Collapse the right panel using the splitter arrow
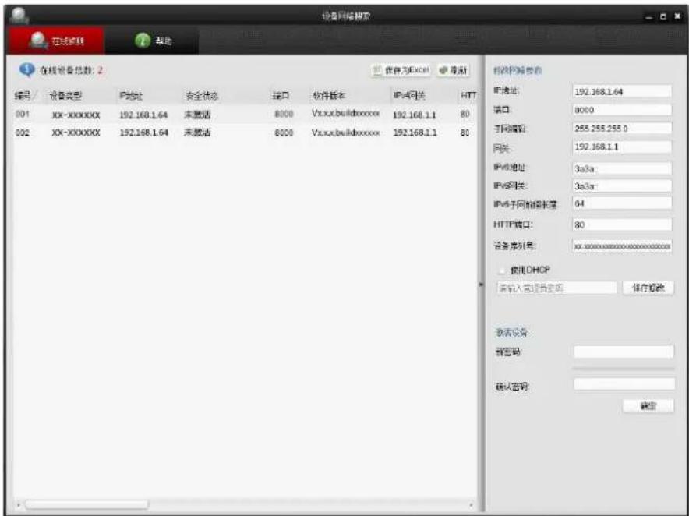 pyautogui.click(x=481, y=285)
